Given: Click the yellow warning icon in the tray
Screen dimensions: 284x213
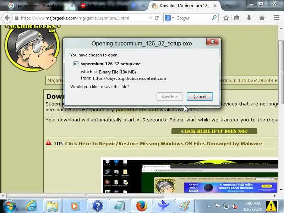Looking at the screenshot, I should point(271,206).
